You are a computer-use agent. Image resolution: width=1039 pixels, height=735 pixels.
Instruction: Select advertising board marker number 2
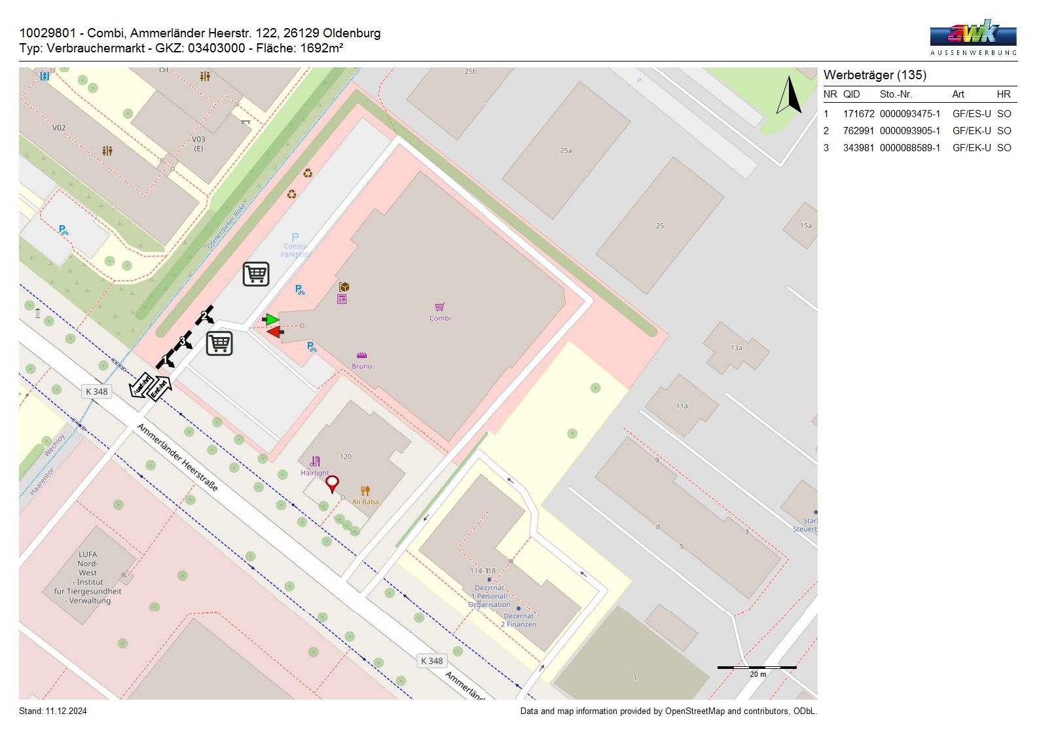205,316
